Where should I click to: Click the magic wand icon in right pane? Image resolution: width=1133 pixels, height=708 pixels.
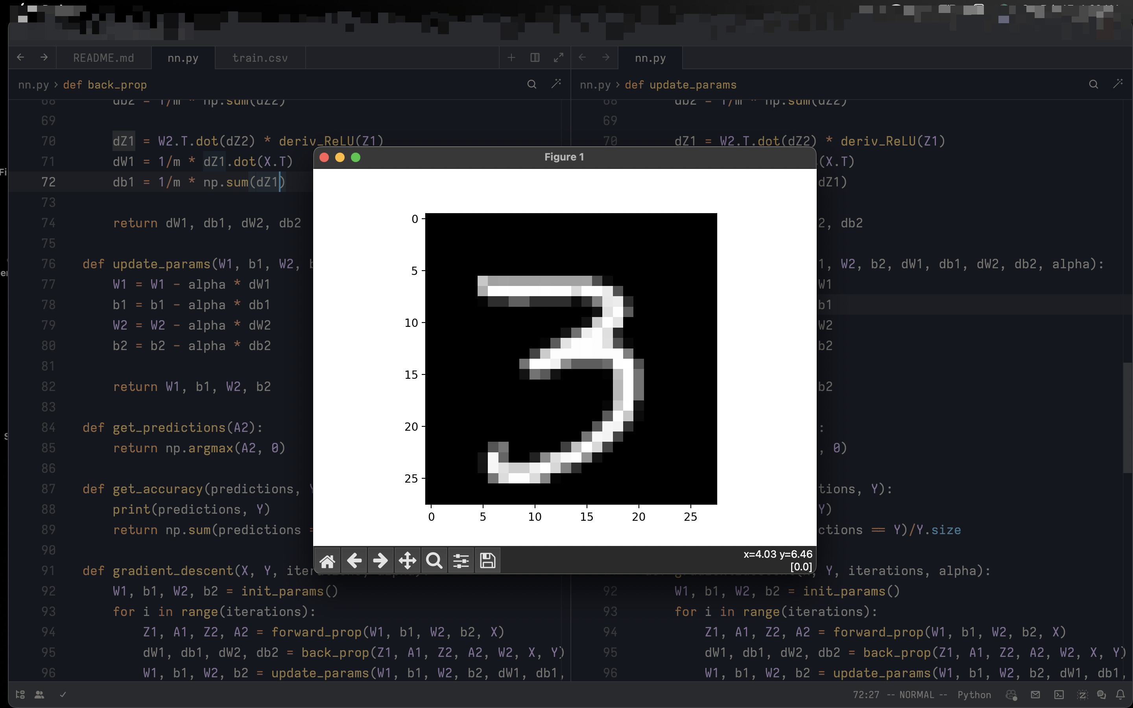click(x=1118, y=84)
